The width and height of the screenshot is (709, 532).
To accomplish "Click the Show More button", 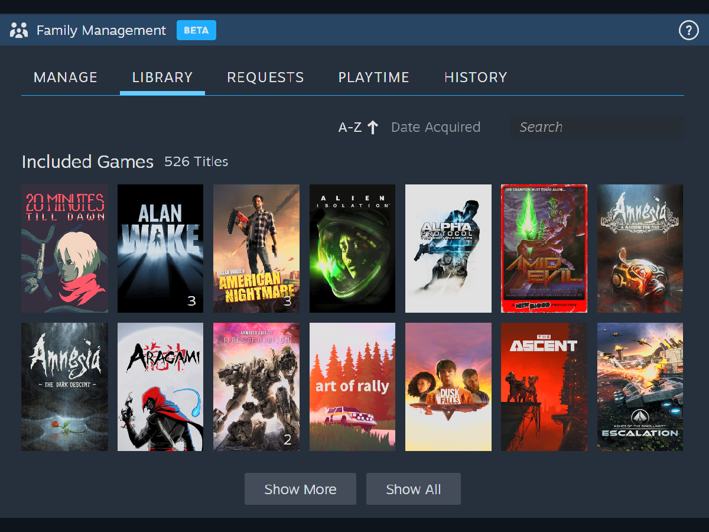I will (x=300, y=489).
